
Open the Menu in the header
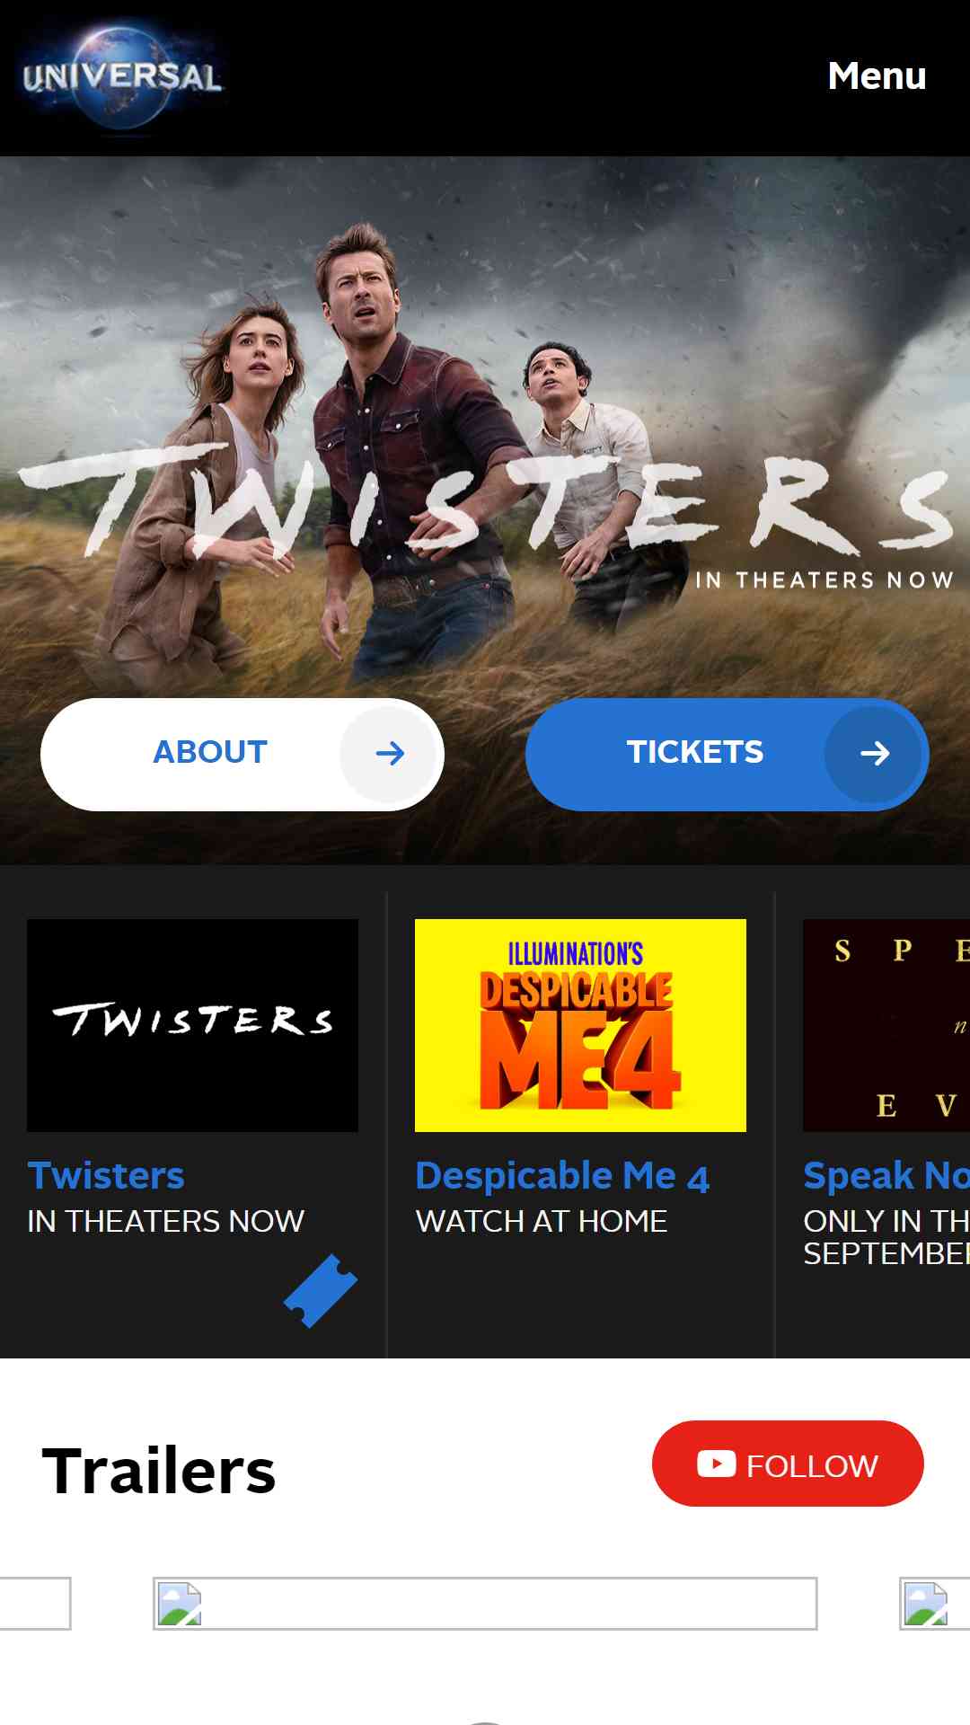pyautogui.click(x=877, y=76)
